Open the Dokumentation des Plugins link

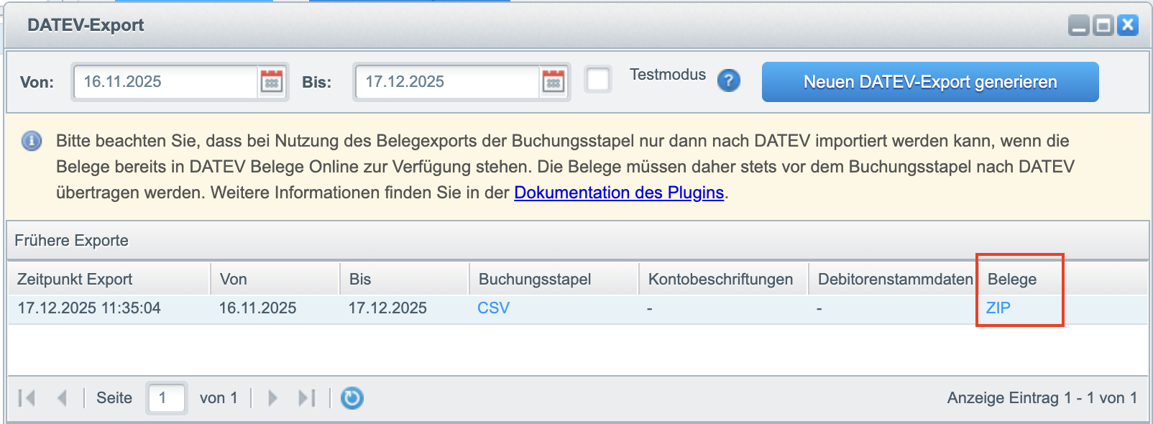point(618,193)
